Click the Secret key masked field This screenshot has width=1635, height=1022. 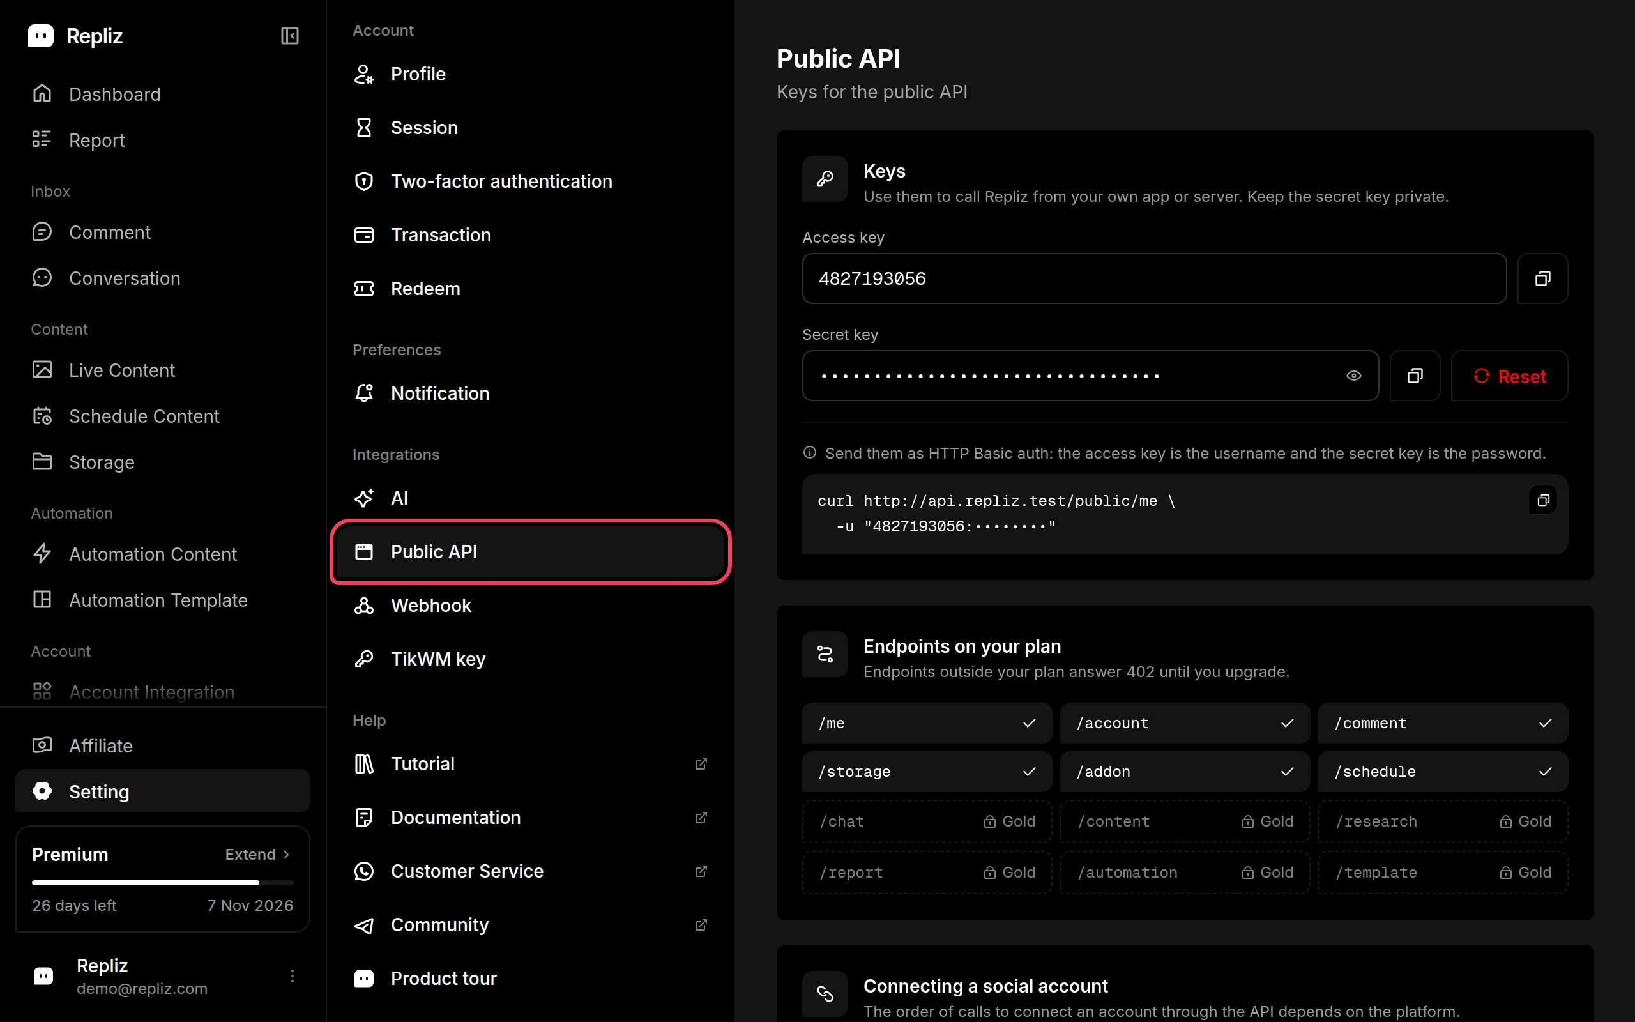[1090, 376]
